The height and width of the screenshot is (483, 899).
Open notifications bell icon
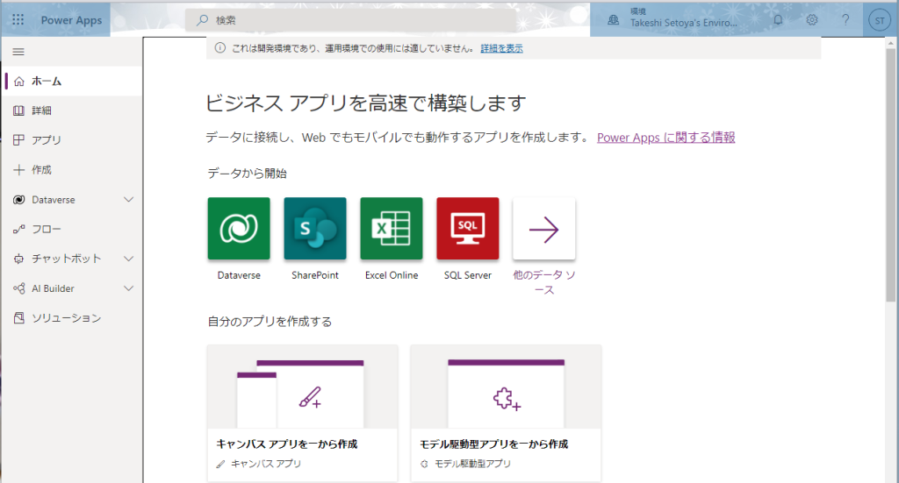(x=778, y=19)
